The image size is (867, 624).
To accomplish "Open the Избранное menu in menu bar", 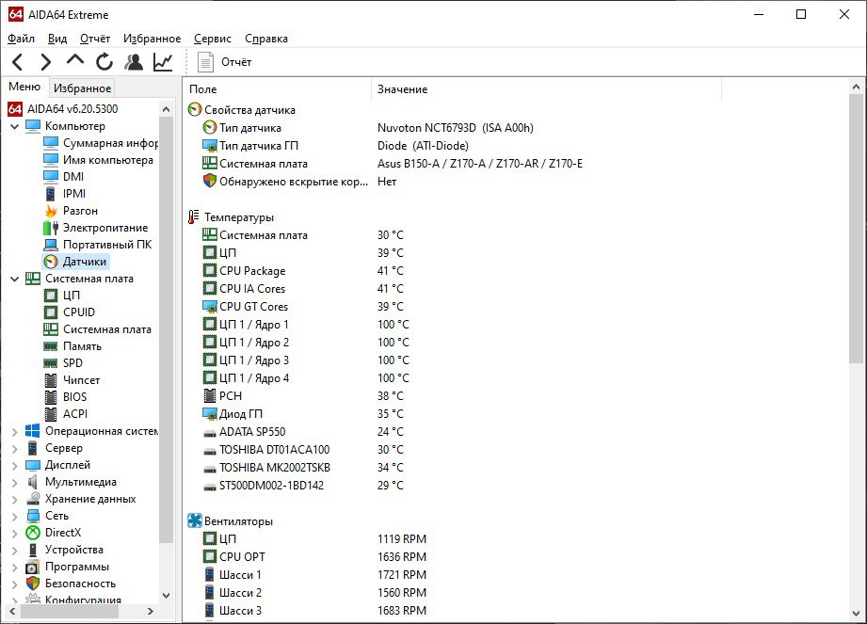I will [153, 39].
